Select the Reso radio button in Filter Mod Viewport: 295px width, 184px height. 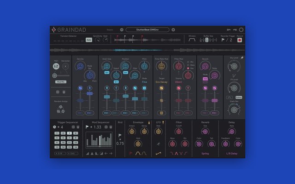(188, 65)
